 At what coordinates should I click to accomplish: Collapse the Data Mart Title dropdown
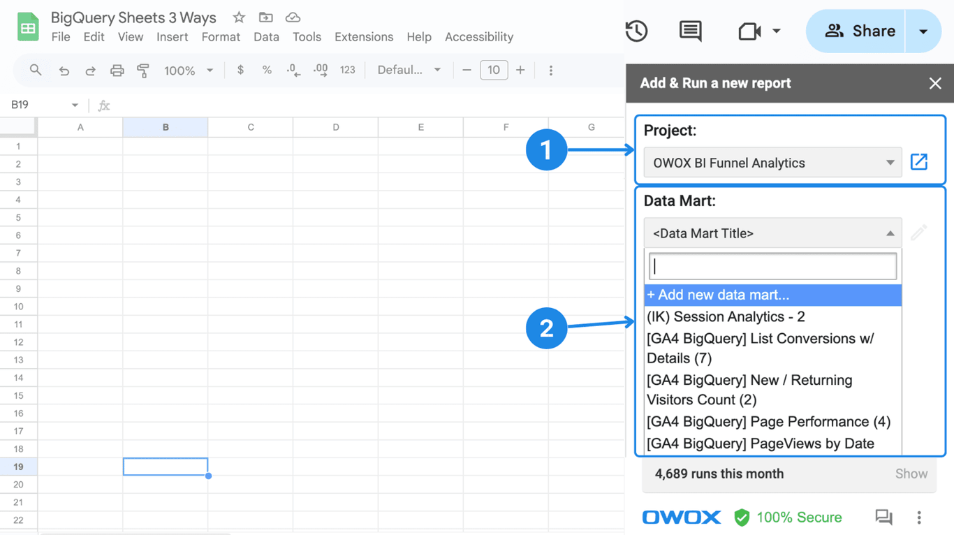[772, 233]
